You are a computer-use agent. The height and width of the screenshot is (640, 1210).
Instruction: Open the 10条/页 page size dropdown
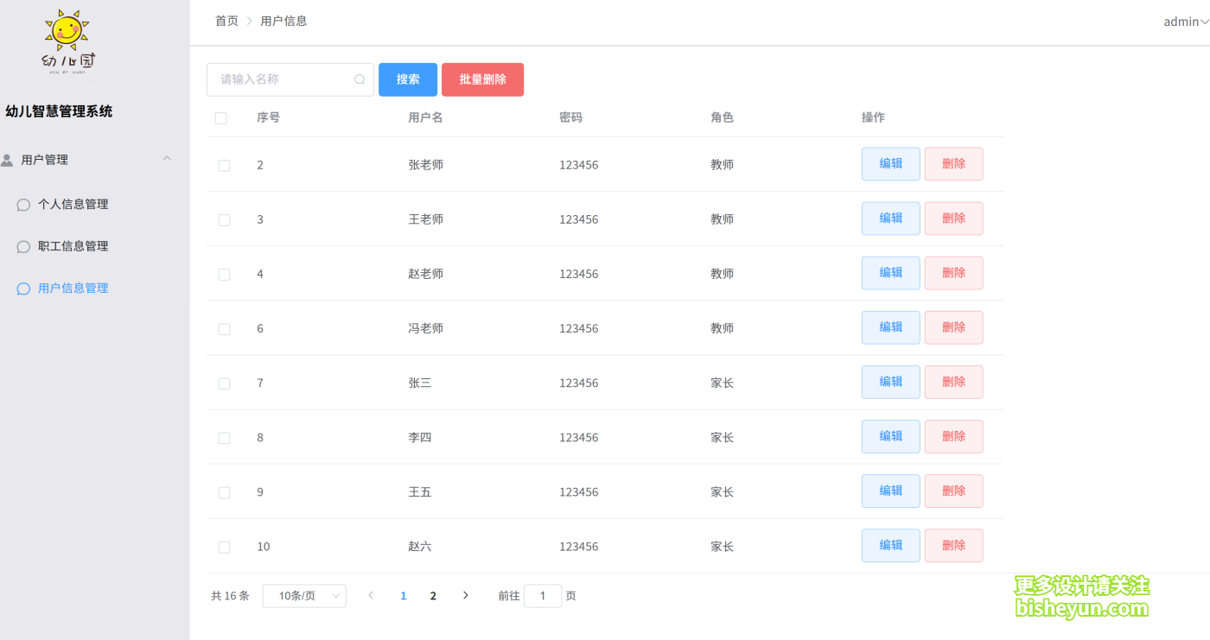304,596
